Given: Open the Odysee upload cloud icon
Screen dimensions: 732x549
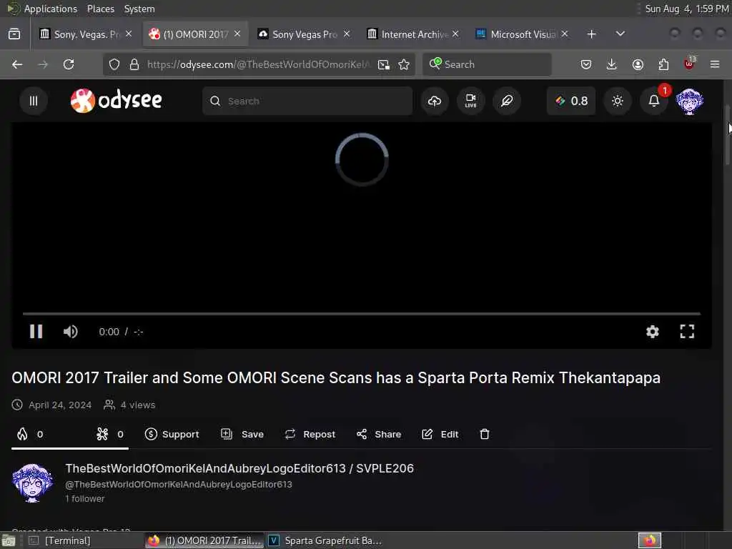Looking at the screenshot, I should click(434, 101).
